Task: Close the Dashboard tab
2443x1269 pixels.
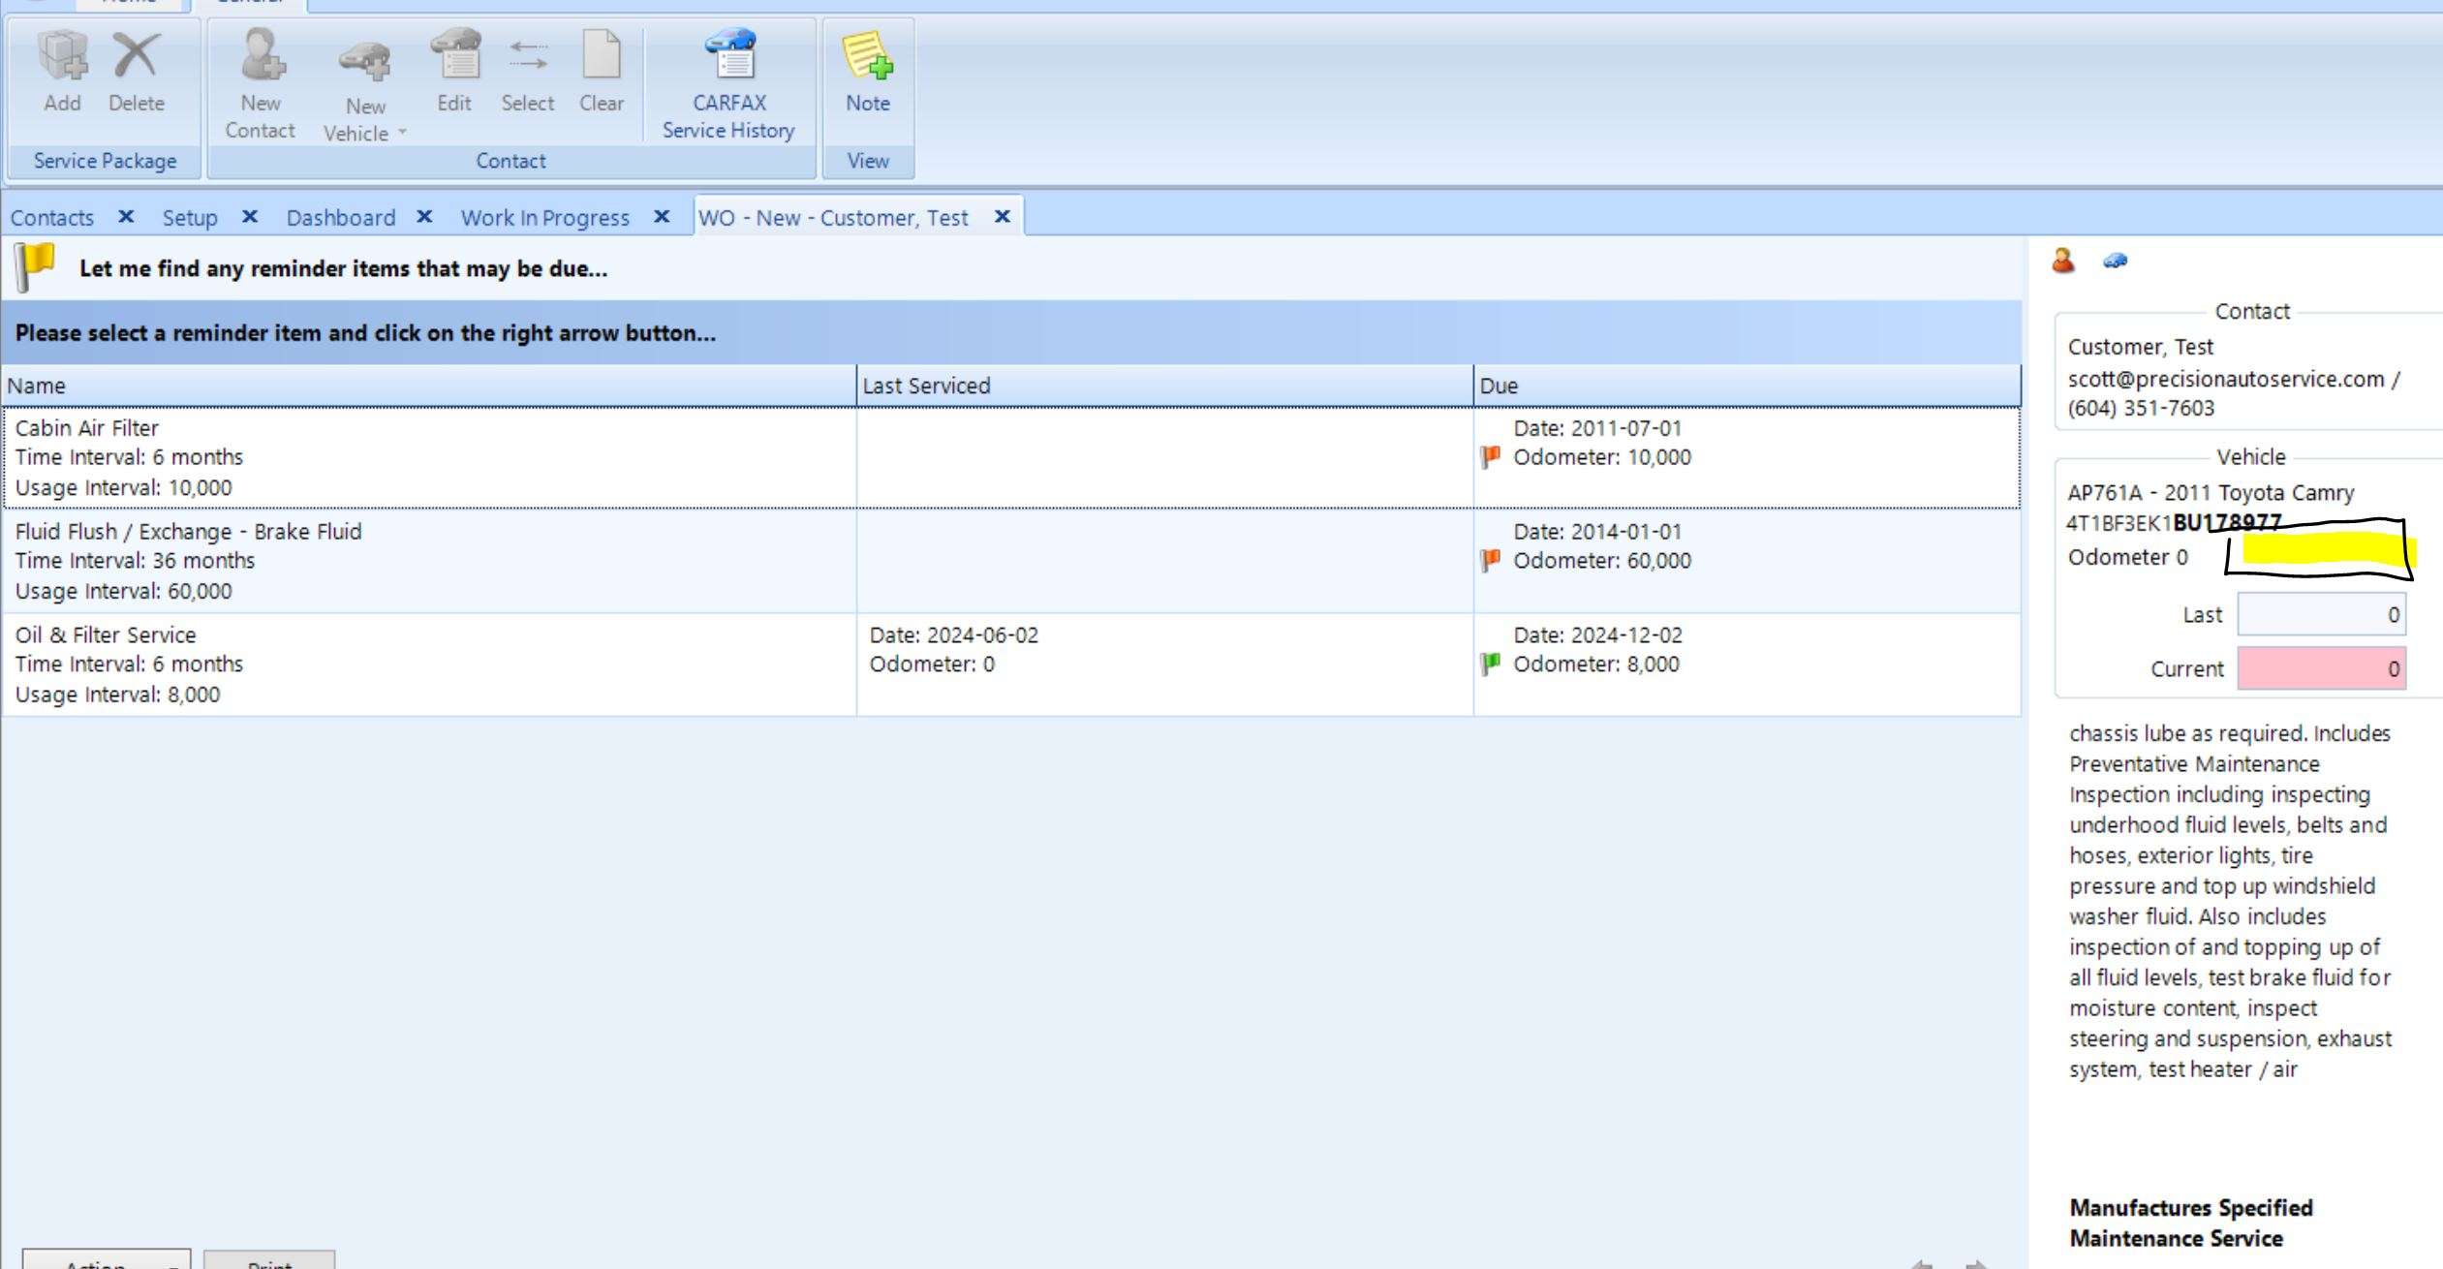Action: coord(424,217)
